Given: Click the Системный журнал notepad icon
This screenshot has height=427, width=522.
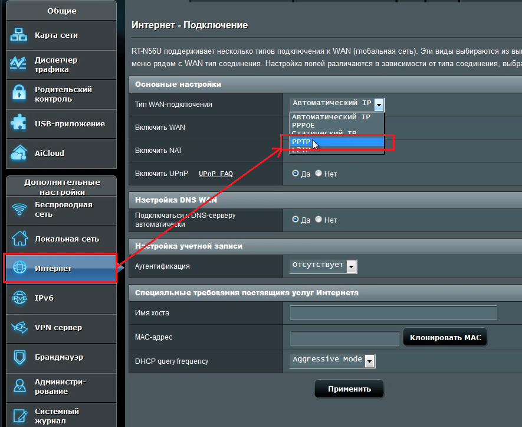Looking at the screenshot, I should tap(20, 416).
